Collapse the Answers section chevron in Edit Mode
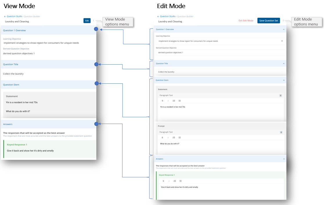This screenshot has height=205, width=325. tap(284, 159)
